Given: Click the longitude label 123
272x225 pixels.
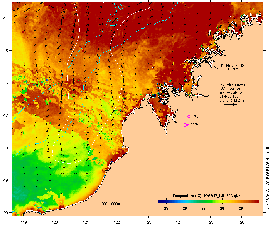Looking at the screenshot, I should (x=148, y=222).
